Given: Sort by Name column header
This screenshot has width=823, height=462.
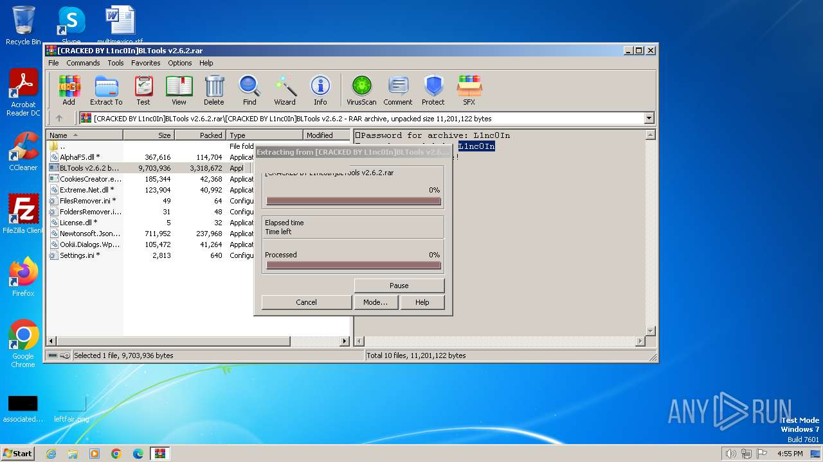Looking at the screenshot, I should (85, 135).
